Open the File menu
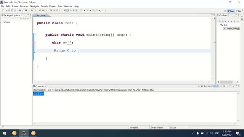This screenshot has width=244, height=137. click(3, 6)
